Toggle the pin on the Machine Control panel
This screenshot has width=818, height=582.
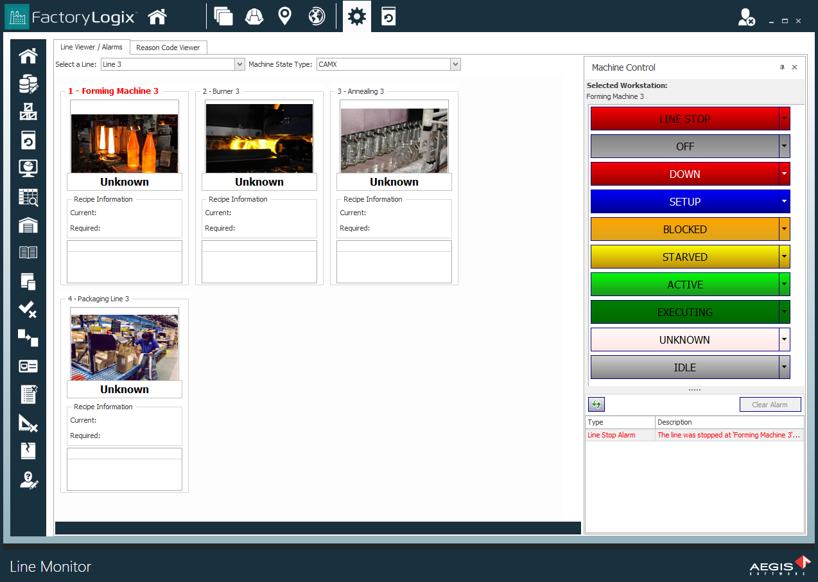tap(781, 67)
